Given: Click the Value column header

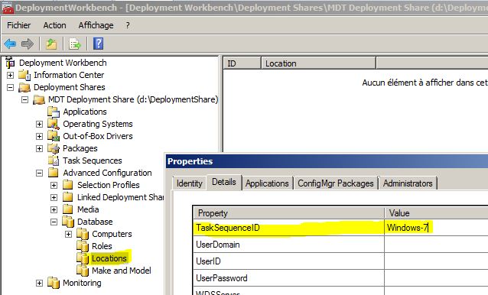Looking at the screenshot, I should (x=436, y=213).
